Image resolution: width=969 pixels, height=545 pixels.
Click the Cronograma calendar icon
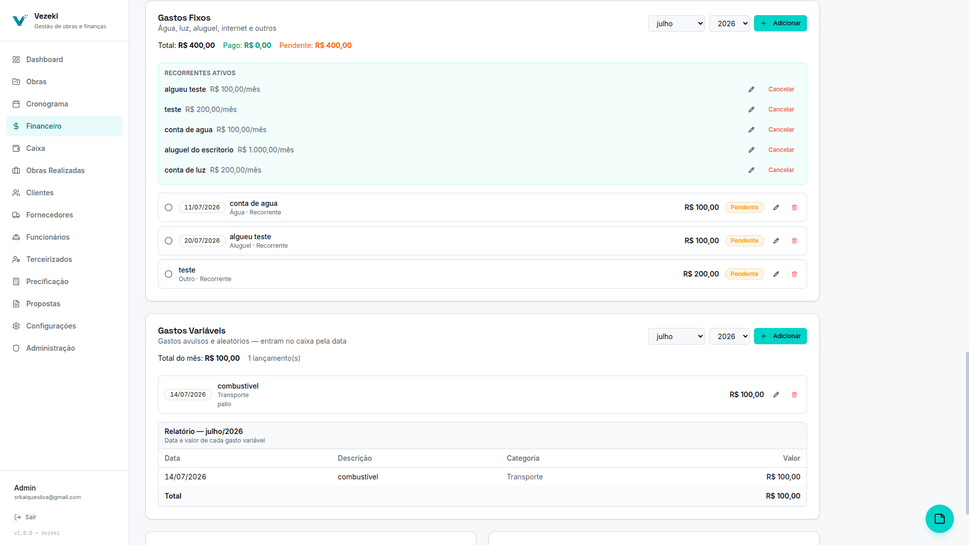tap(16, 104)
